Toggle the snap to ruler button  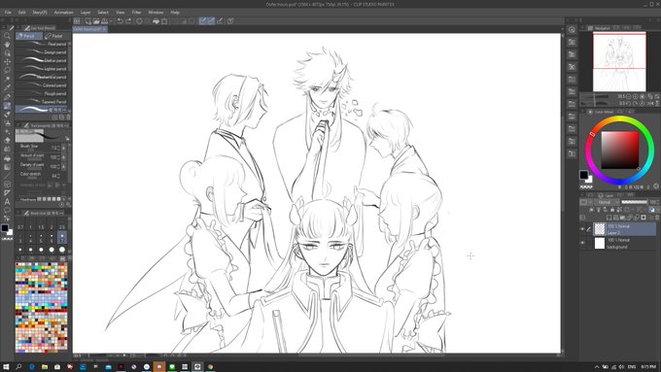click(203, 21)
